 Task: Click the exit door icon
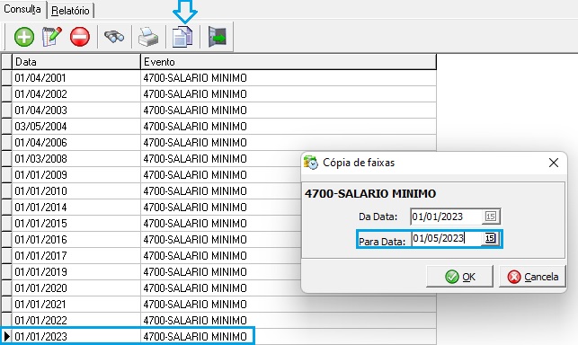point(218,37)
